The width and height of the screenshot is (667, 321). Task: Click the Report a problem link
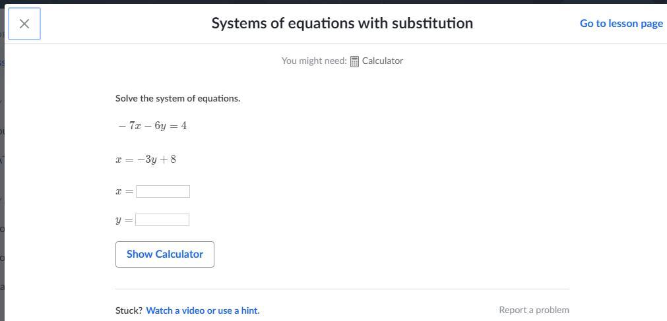(x=534, y=310)
